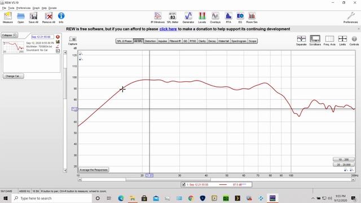This screenshot has height=203, width=361.
Task: Switch to Spectrogram tab
Action: [239, 41]
